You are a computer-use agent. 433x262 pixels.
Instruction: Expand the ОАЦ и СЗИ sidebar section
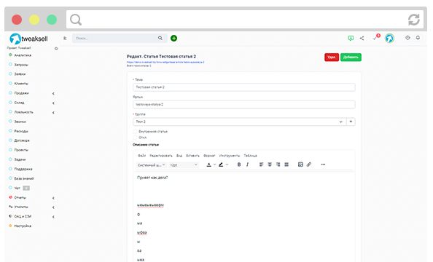pos(53,217)
